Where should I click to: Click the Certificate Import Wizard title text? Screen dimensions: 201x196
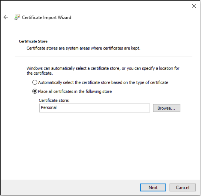(x=47, y=17)
